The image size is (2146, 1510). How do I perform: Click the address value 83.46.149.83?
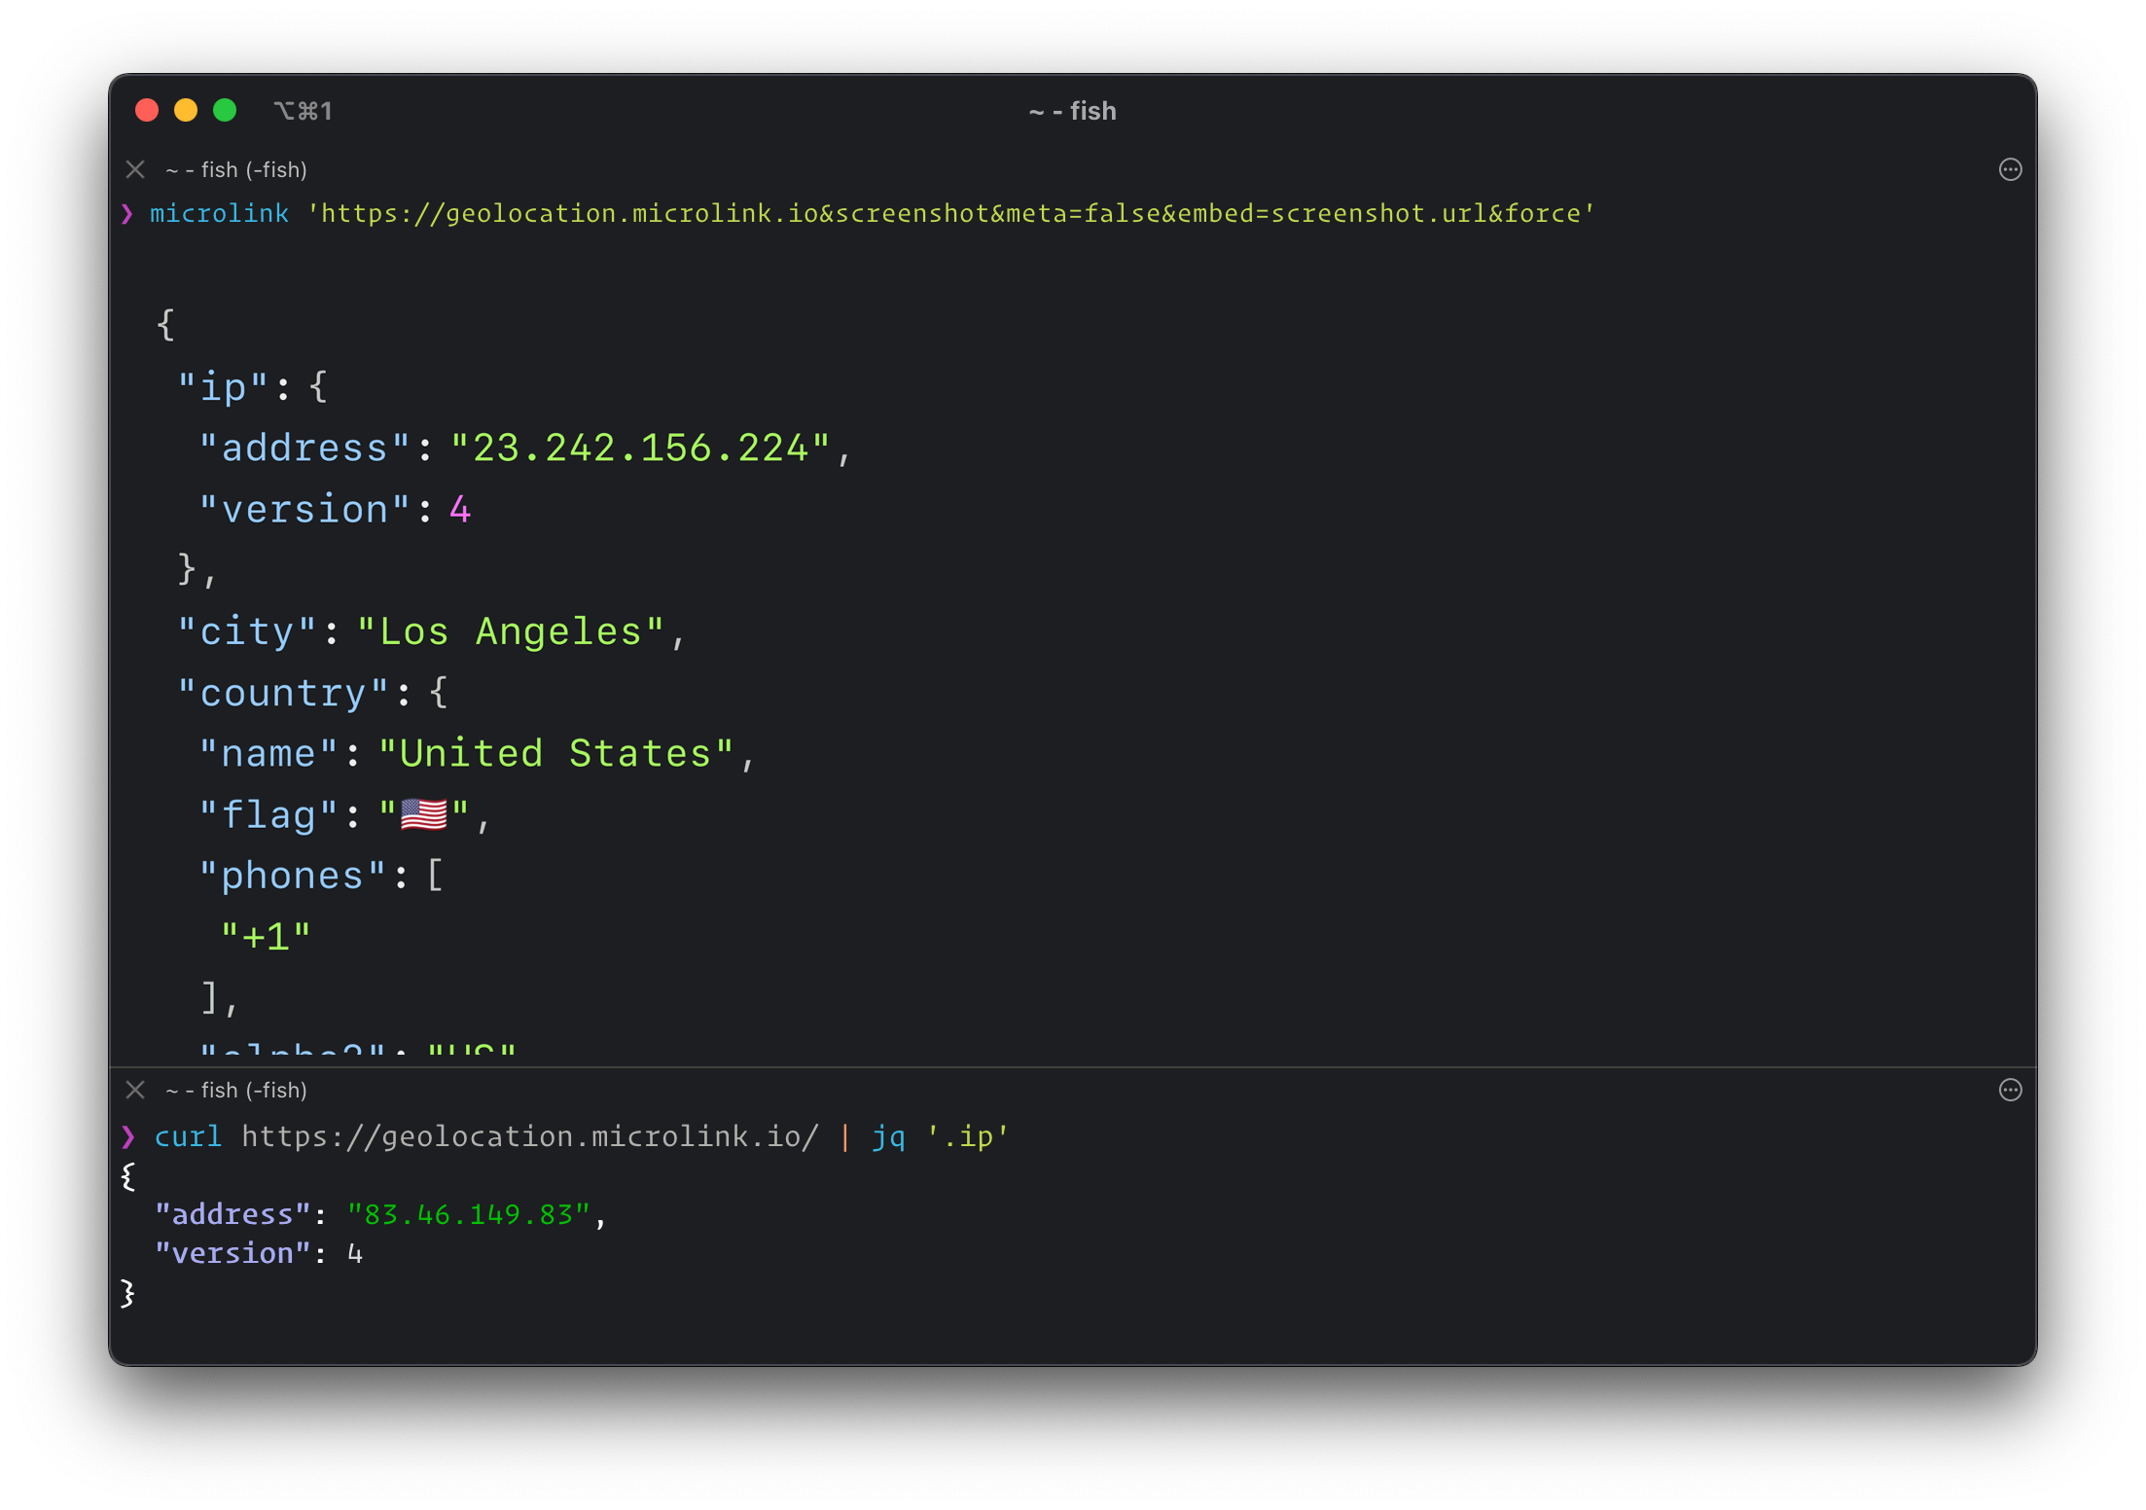click(468, 1213)
